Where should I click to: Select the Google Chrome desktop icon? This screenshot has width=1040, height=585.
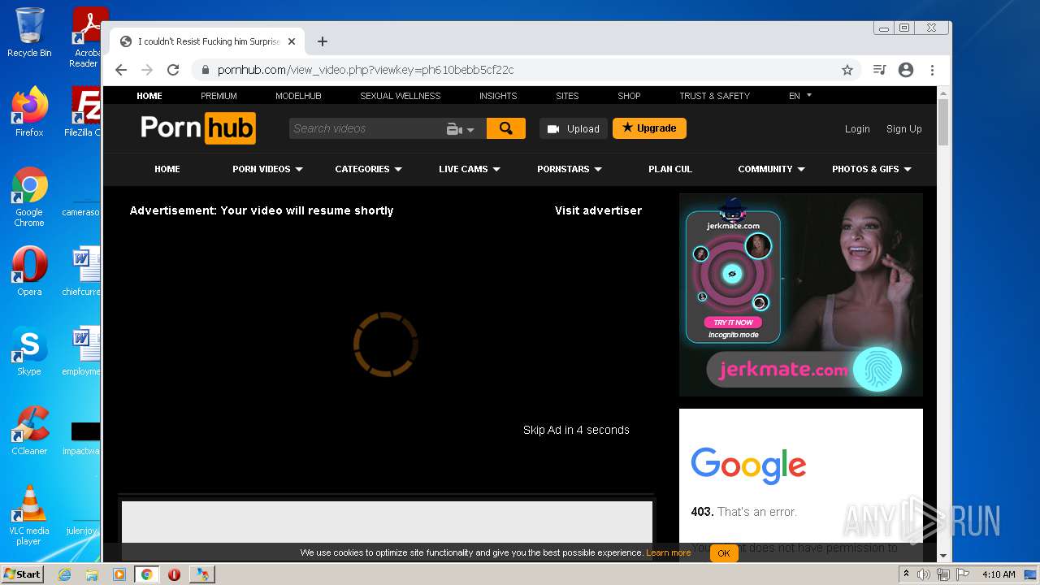pyautogui.click(x=29, y=197)
